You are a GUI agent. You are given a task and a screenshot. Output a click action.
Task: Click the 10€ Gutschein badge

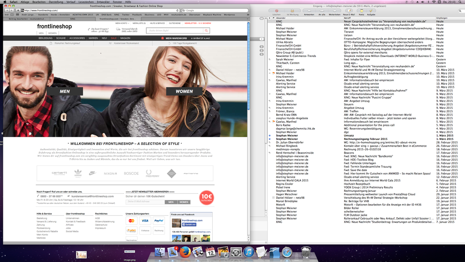point(207,197)
